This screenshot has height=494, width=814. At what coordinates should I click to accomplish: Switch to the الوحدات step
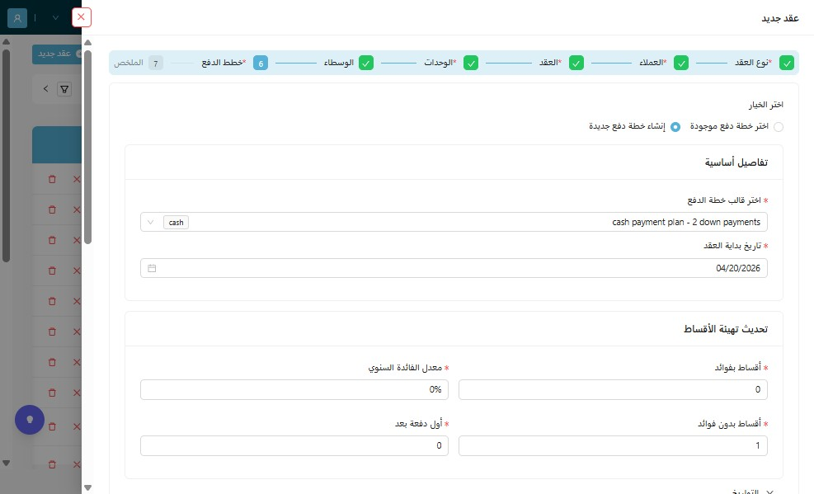click(x=450, y=63)
